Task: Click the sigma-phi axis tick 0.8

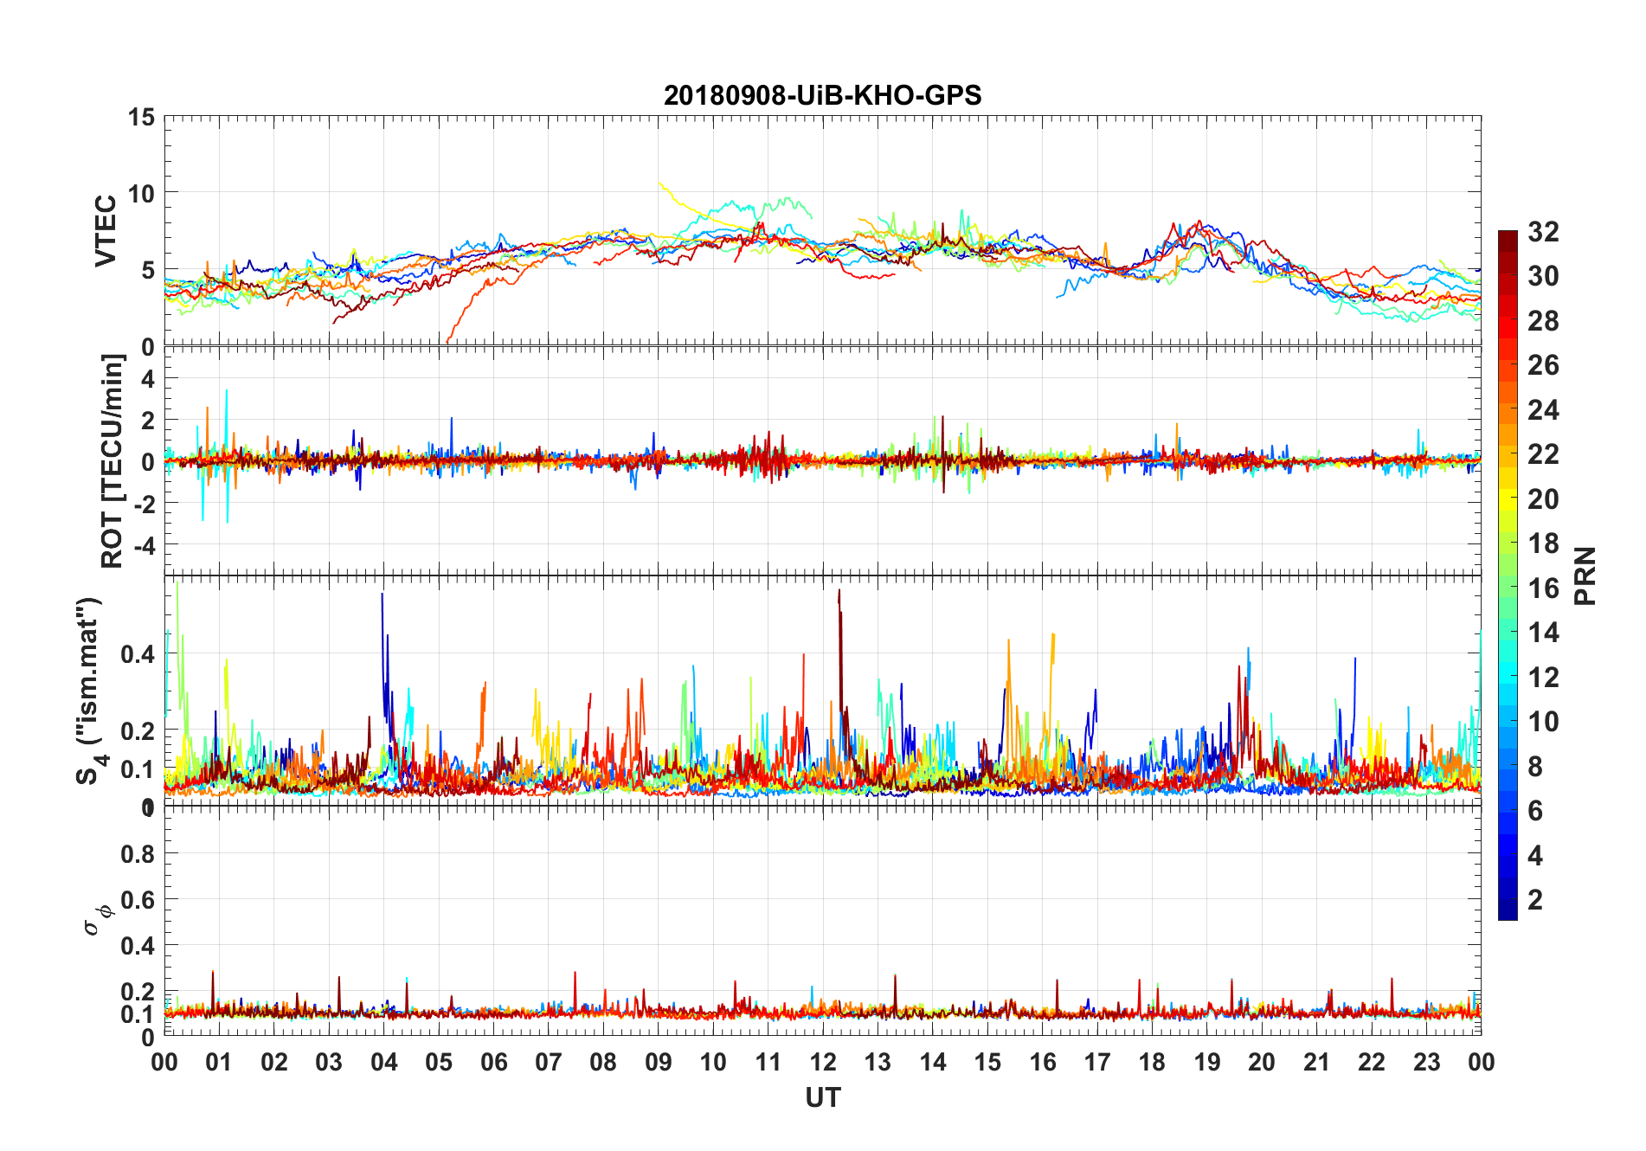Action: (x=138, y=854)
